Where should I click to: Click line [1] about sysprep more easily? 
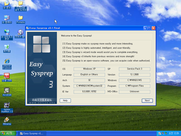click(x=98, y=44)
